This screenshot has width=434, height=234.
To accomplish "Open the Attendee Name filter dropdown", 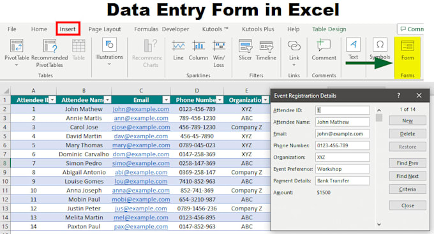I will click(108, 100).
